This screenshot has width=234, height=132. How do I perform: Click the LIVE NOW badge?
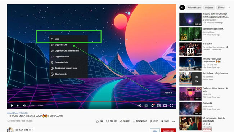(207, 129)
